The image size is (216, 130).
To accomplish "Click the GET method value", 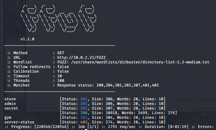I will [60, 53].
